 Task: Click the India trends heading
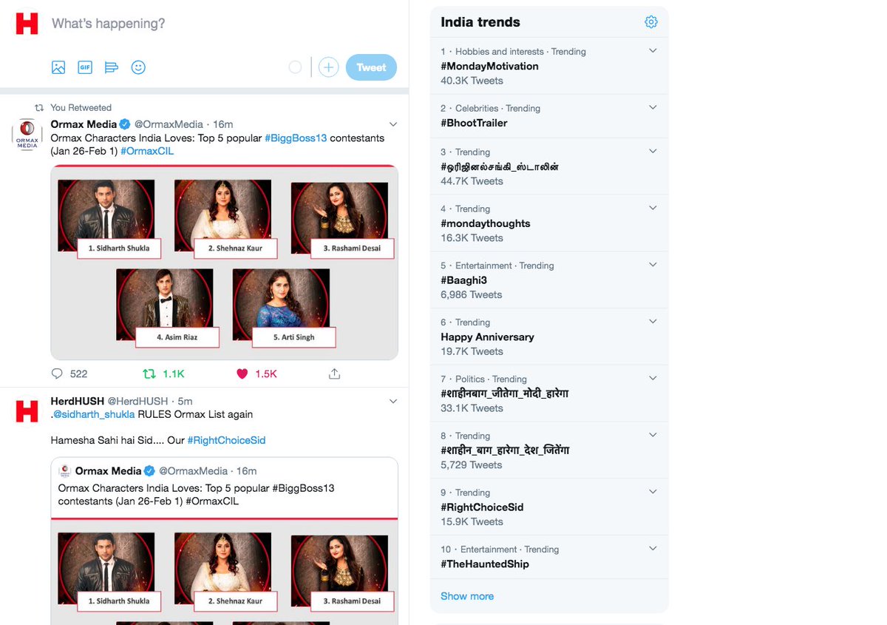tap(480, 22)
